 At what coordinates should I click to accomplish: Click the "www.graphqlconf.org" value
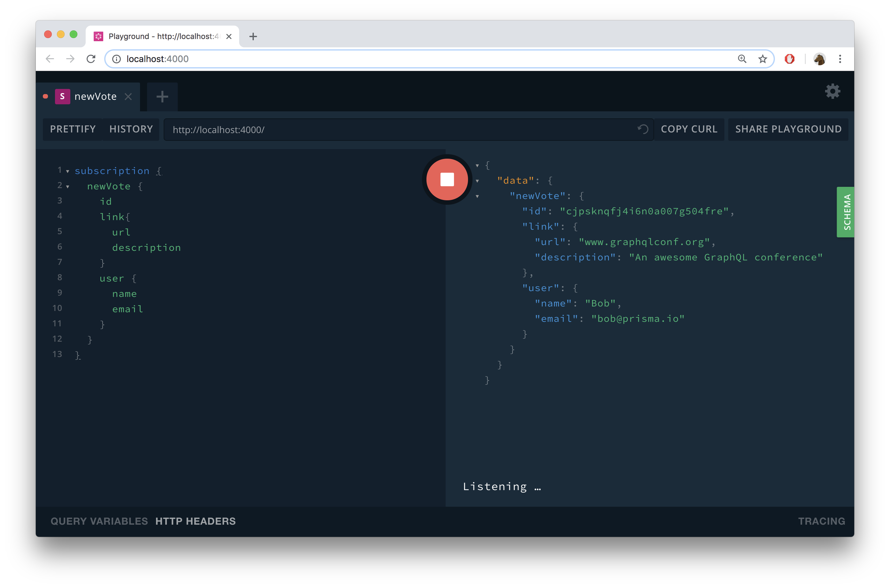(x=644, y=242)
